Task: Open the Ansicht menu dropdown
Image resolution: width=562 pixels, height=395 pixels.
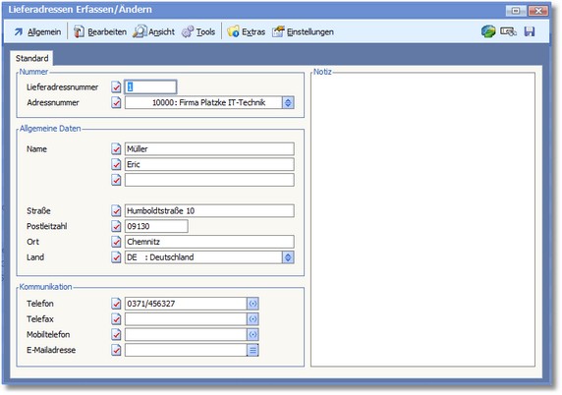Action: [x=153, y=31]
